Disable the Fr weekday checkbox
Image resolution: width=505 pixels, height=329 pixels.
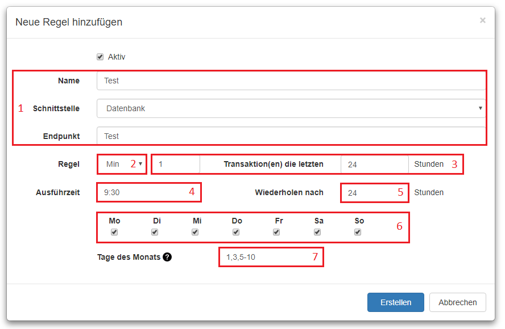coord(276,232)
